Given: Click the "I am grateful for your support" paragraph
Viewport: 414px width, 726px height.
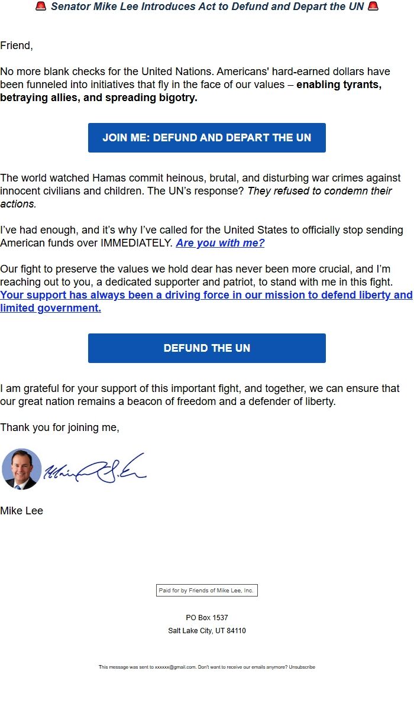Looking at the screenshot, I should point(200,395).
